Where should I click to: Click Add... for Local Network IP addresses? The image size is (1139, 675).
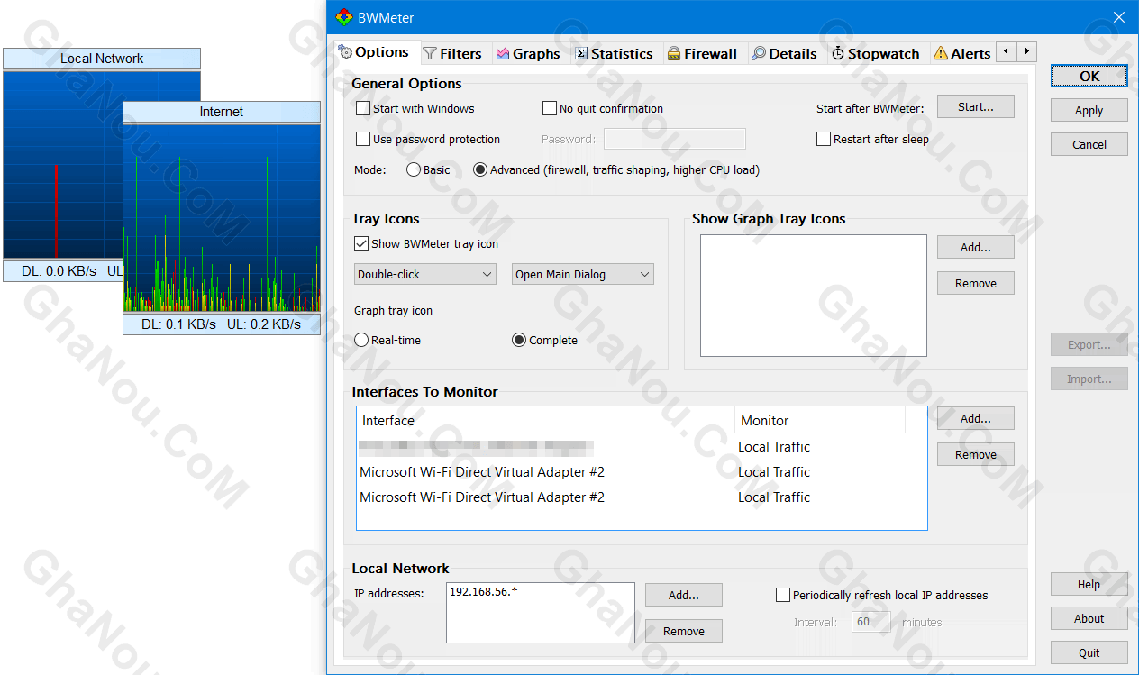click(684, 595)
